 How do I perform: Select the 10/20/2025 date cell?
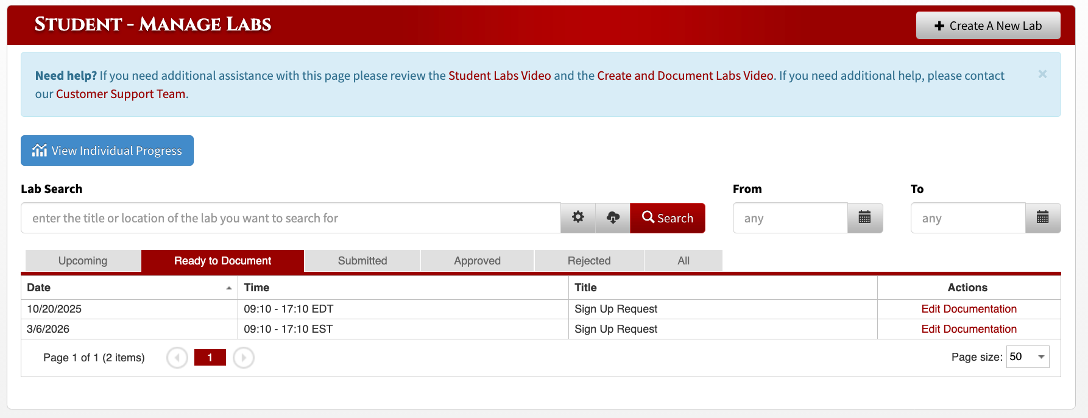pos(129,309)
